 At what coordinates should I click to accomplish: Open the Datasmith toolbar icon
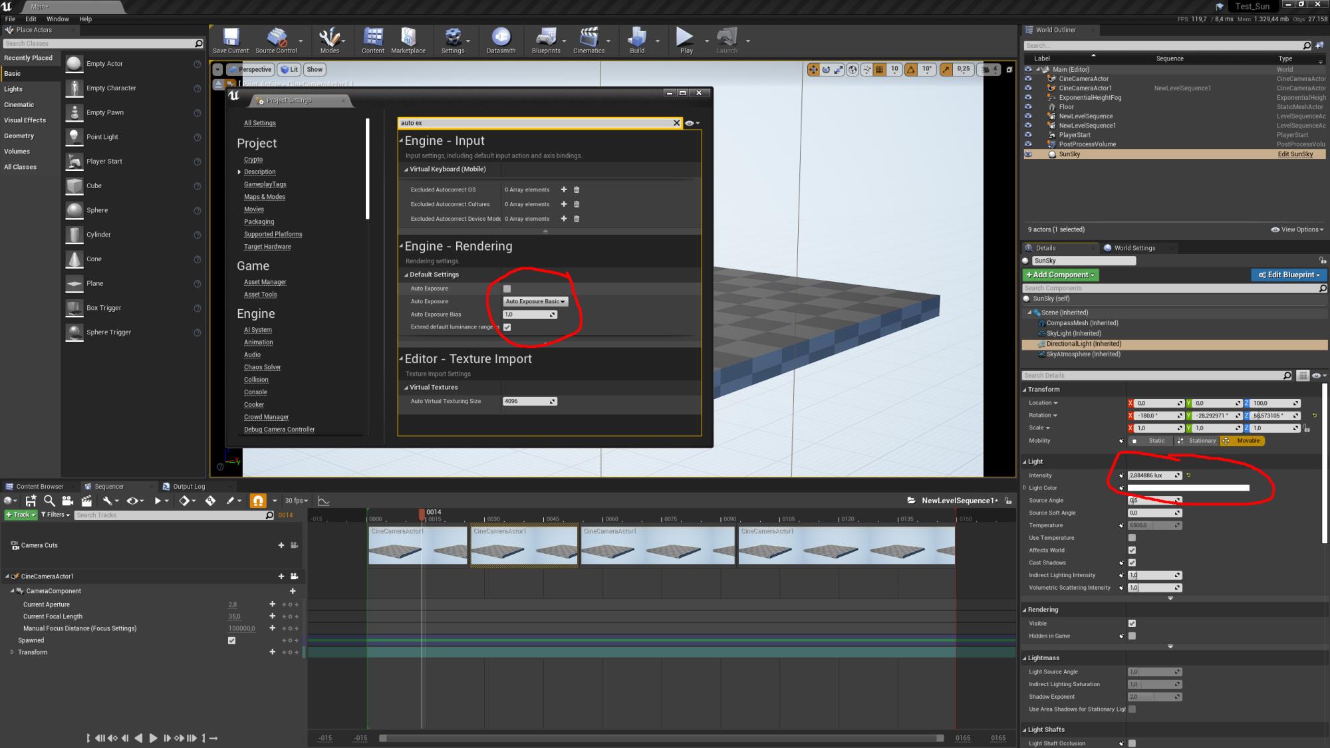(x=501, y=40)
